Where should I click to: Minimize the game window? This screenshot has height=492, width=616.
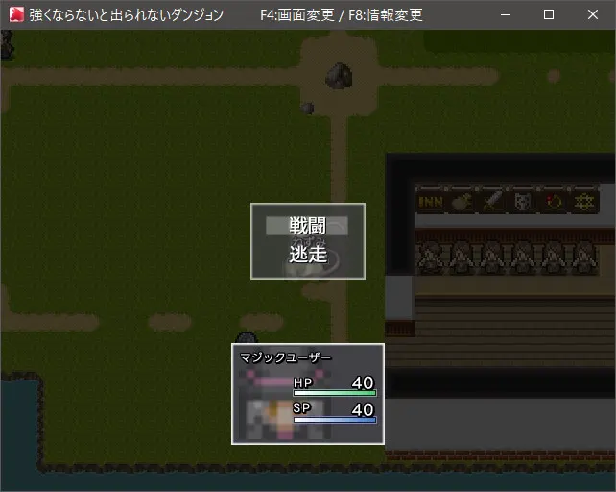506,15
